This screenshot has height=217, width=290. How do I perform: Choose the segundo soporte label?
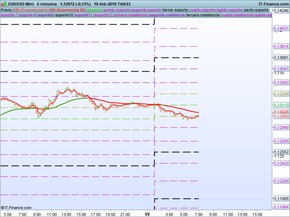coord(146,10)
